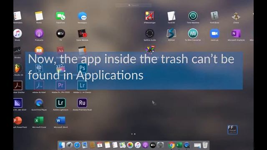Launch Adobe Lightroom Classic
The width and height of the screenshot is (267, 150).
pyautogui.click(x=82, y=85)
